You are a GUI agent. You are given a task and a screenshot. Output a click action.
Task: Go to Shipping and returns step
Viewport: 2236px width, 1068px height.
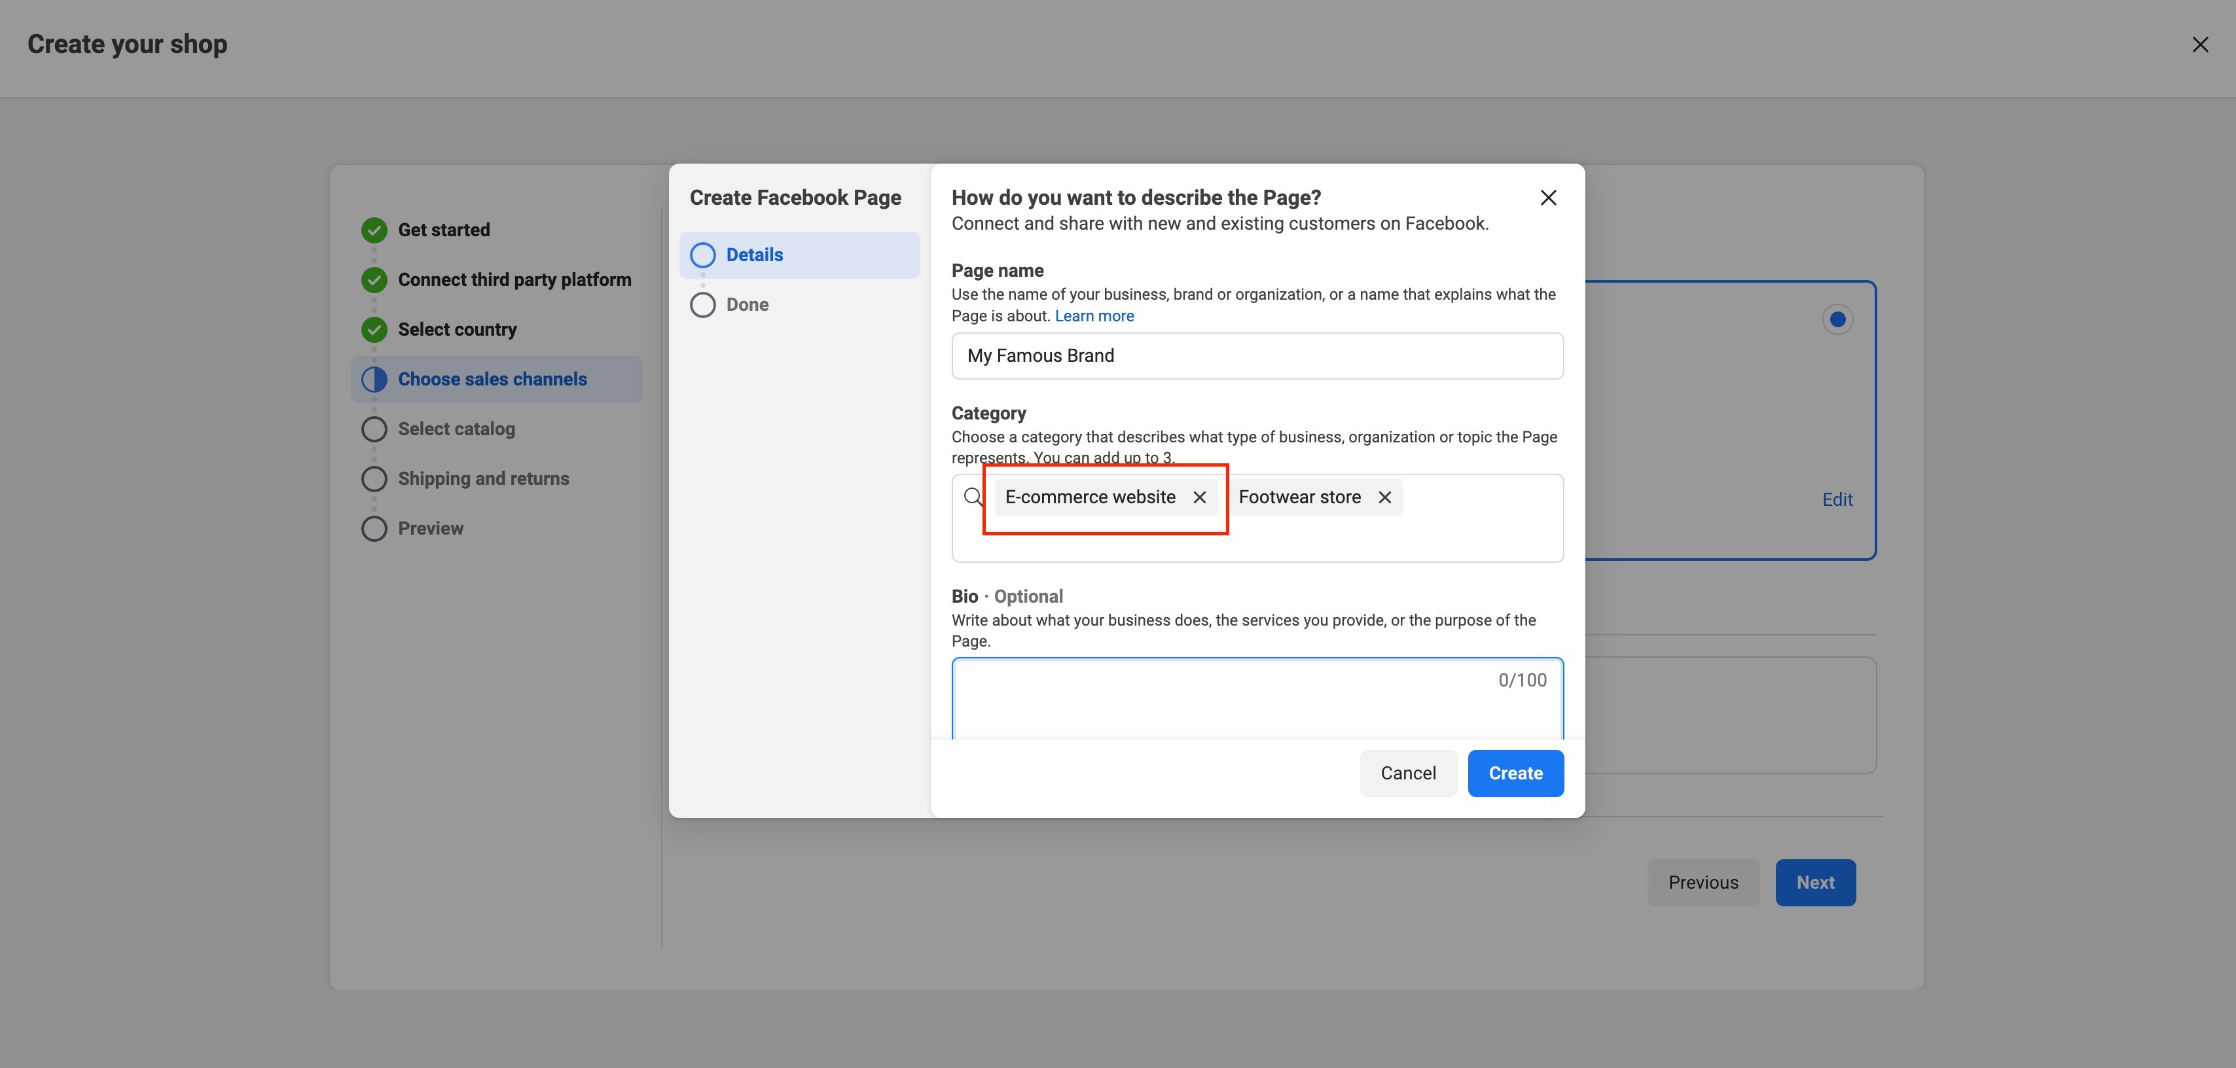coord(482,479)
